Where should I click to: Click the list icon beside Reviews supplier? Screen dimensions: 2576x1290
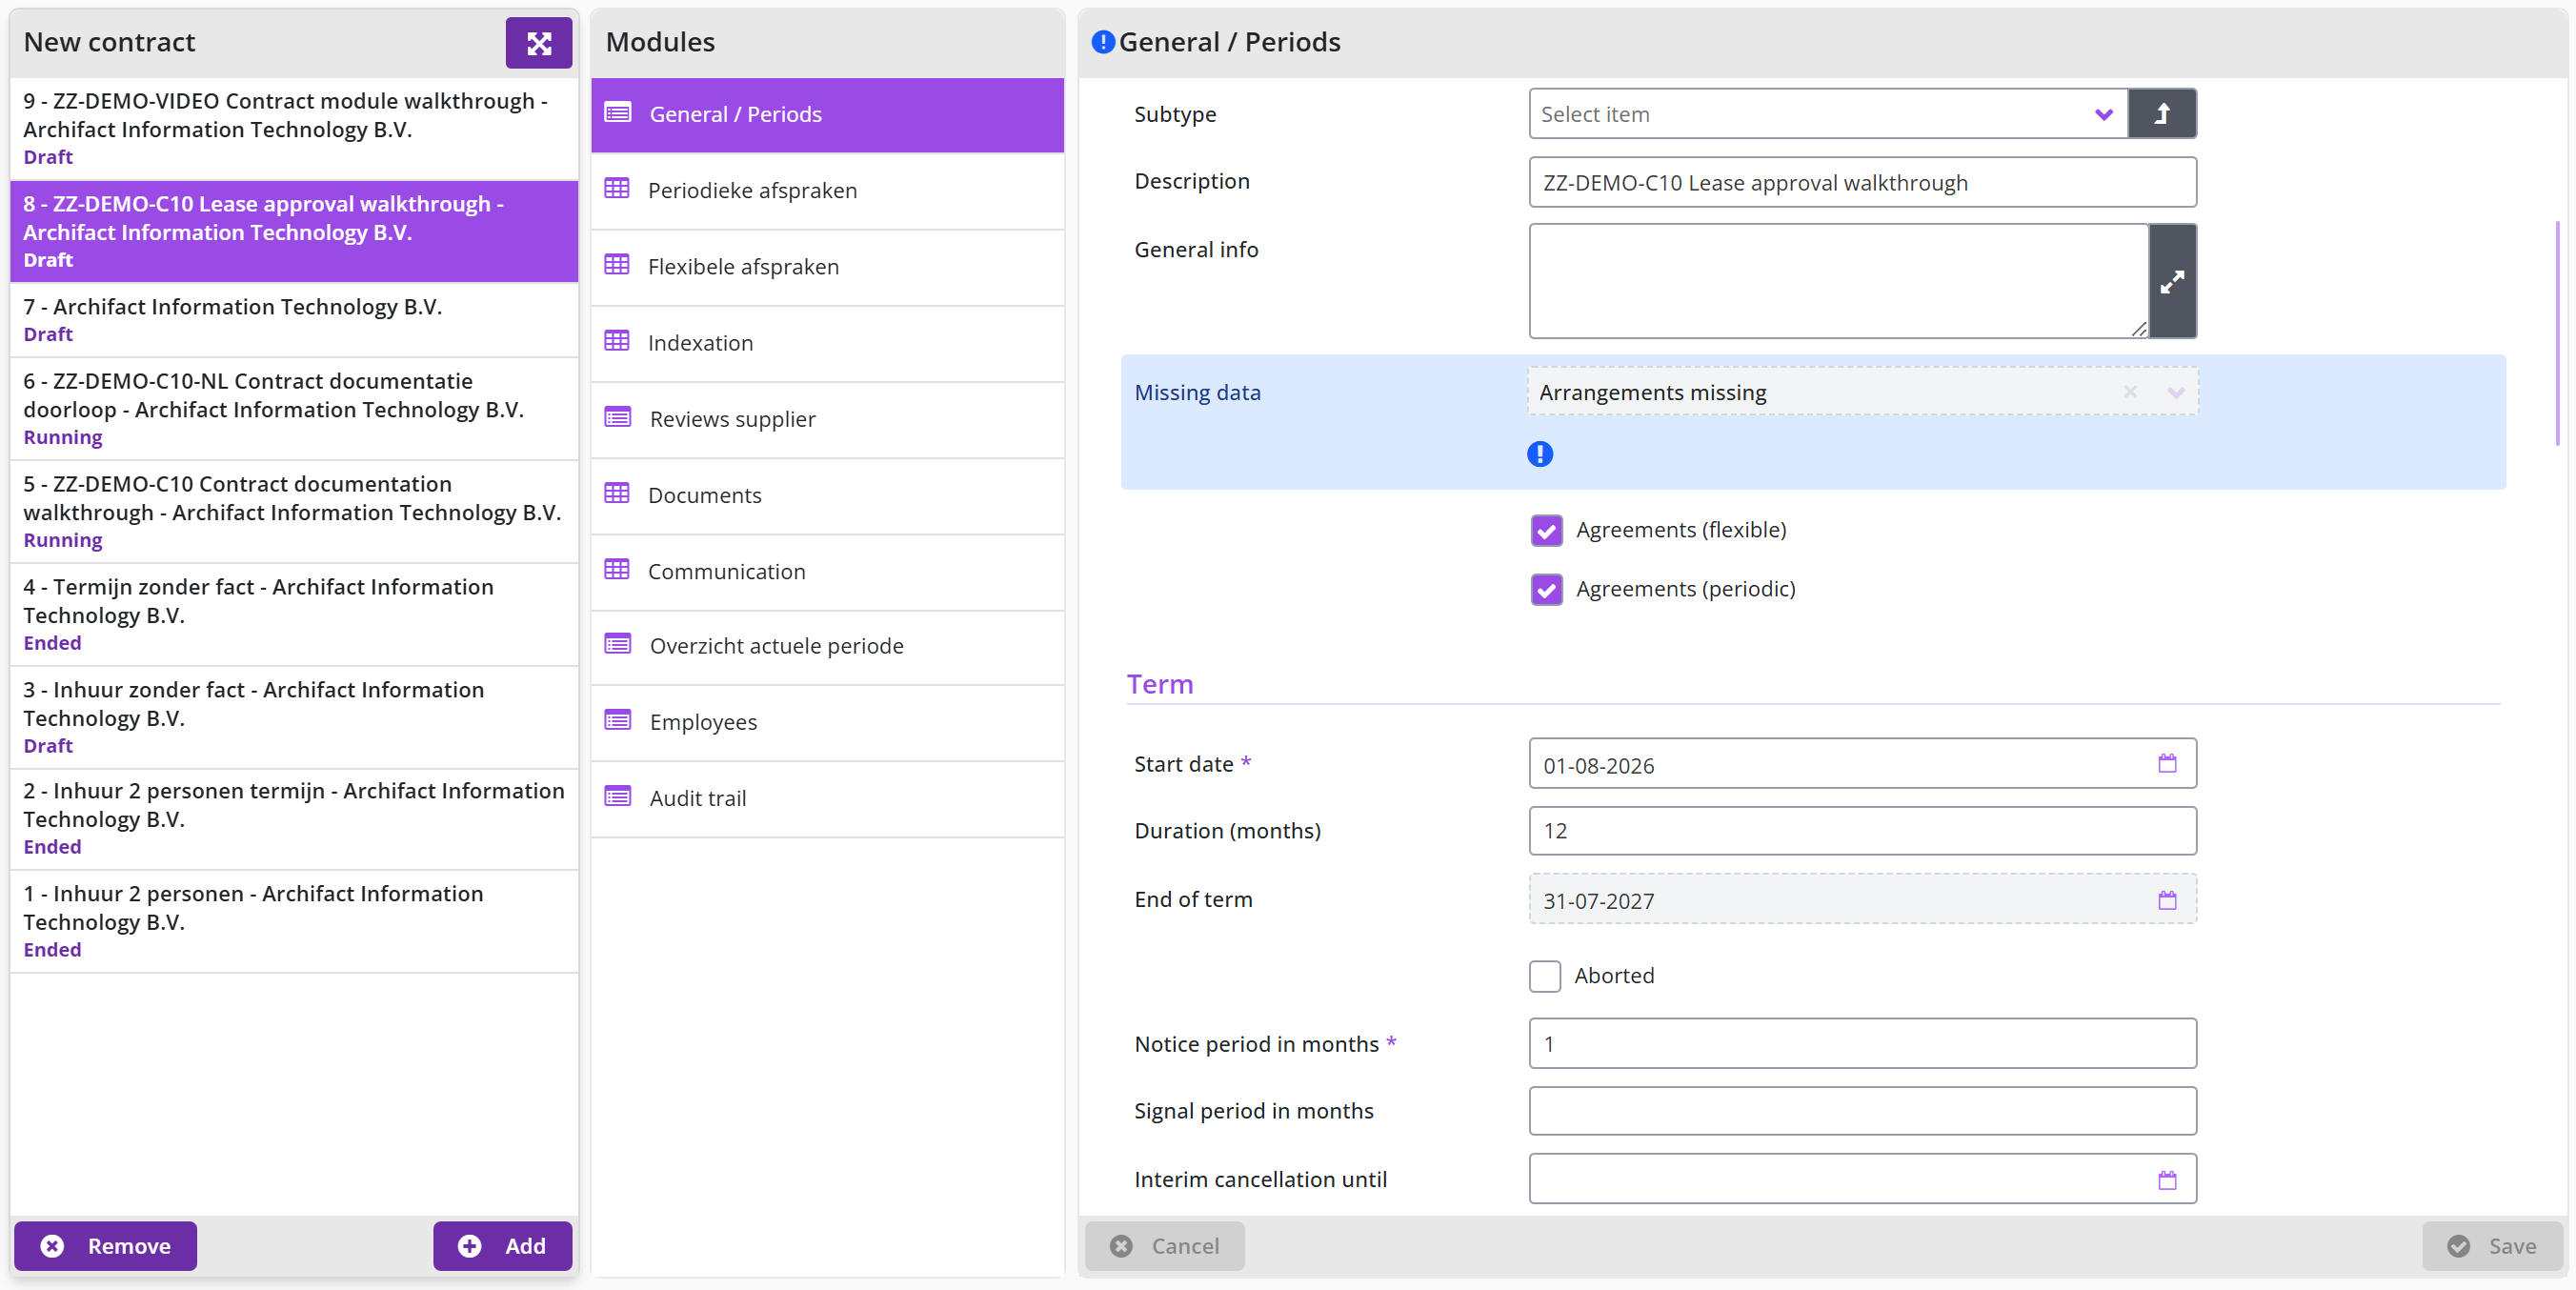[x=618, y=417]
